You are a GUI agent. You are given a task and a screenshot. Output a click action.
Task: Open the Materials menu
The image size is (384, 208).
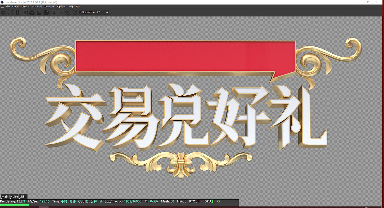pyautogui.click(x=37, y=6)
